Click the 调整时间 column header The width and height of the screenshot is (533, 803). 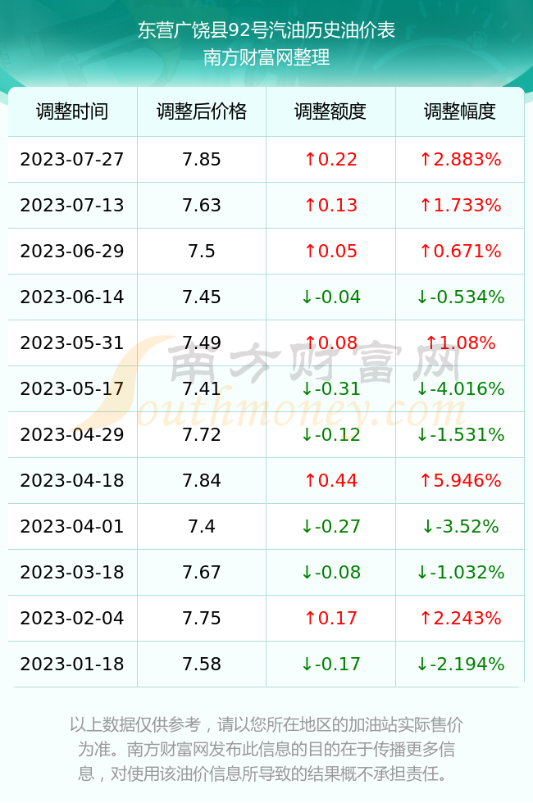point(72,111)
